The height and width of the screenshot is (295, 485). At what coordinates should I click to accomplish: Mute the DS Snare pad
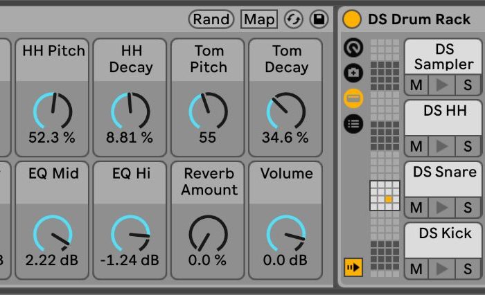point(416,208)
